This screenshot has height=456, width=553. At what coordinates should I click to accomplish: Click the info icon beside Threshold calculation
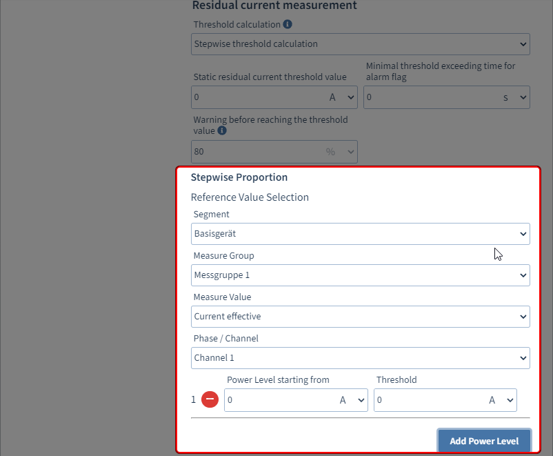click(288, 24)
